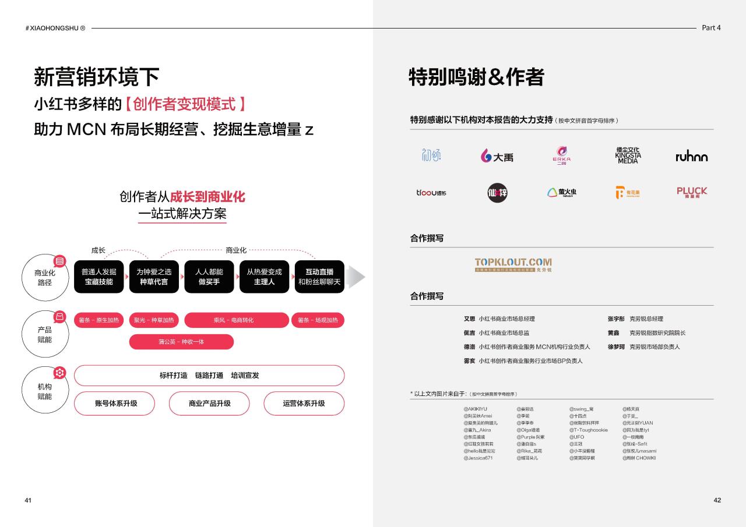
Task: Click the 萤火虫 logo
Action: coord(562,192)
